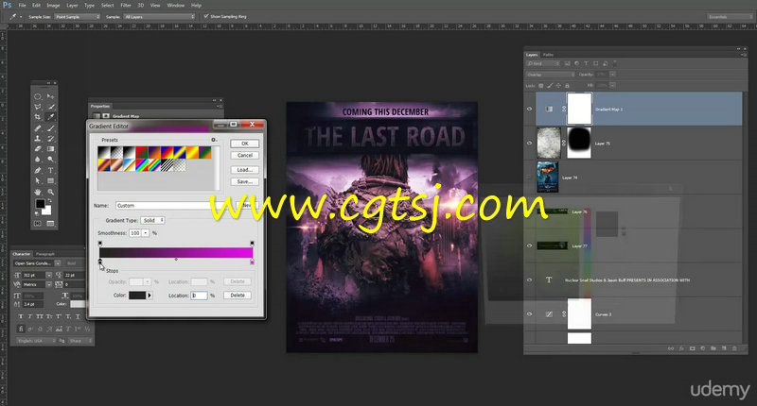Screen dimensions: 757x406
Task: Create a new layer icon
Action: [724, 348]
